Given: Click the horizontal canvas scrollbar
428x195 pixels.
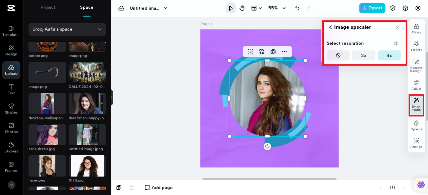Looking at the screenshot, I should [270, 179].
